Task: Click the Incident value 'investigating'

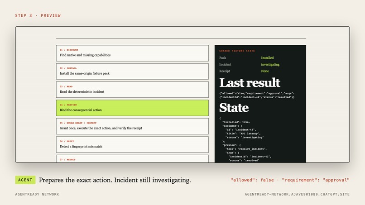Action: 270,64
